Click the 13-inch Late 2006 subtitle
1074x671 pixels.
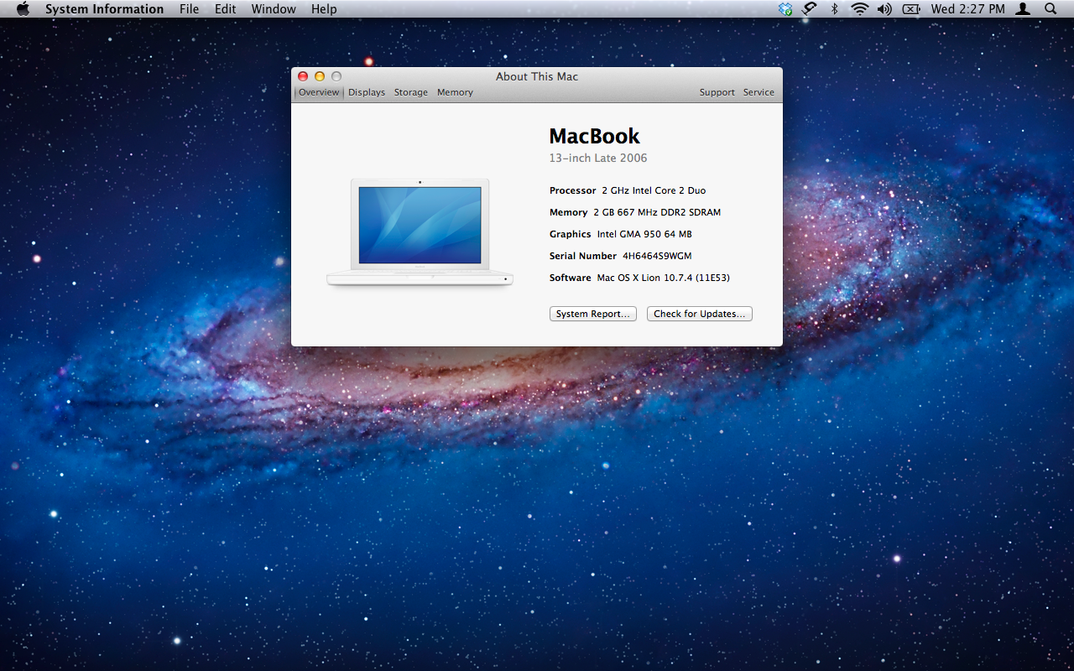click(598, 158)
